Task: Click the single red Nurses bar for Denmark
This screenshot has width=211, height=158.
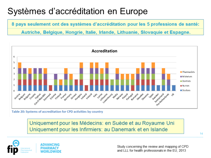Action: point(51,88)
